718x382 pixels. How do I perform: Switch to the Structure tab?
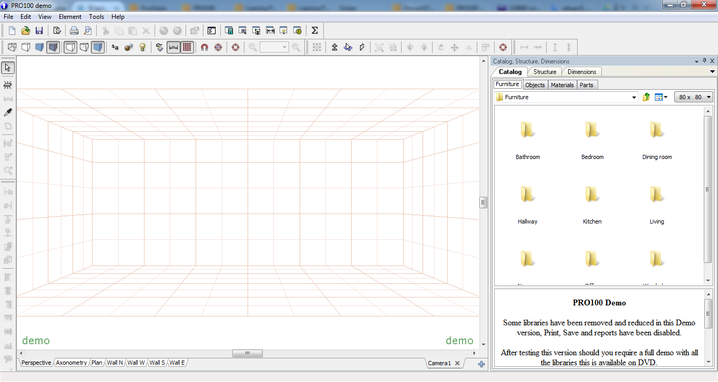[545, 71]
